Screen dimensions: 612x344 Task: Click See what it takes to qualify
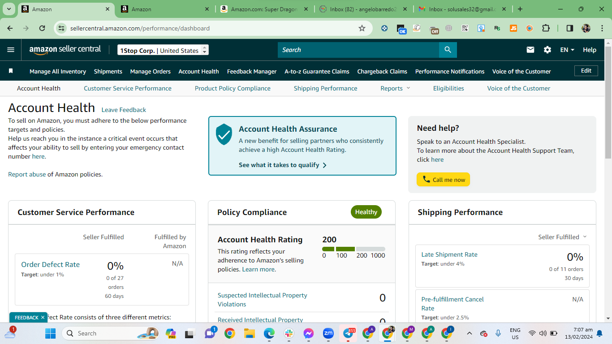pyautogui.click(x=283, y=165)
